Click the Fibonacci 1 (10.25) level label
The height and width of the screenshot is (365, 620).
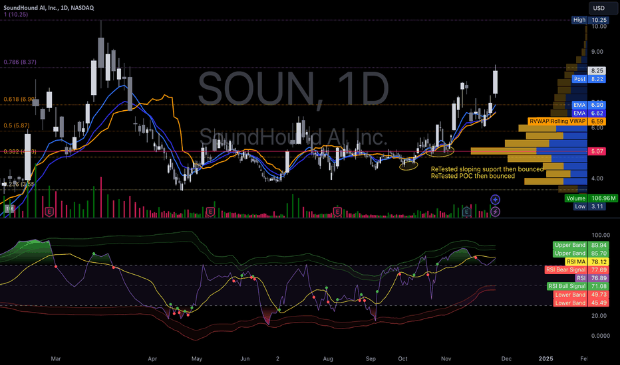16,15
